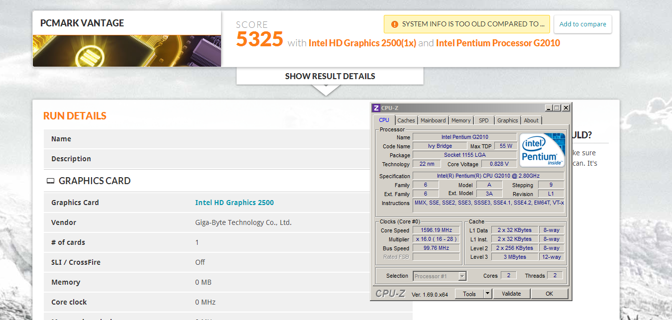The height and width of the screenshot is (320, 672).
Task: Open the Intel HD Graphics 2500 link in the table
Action: coord(234,203)
